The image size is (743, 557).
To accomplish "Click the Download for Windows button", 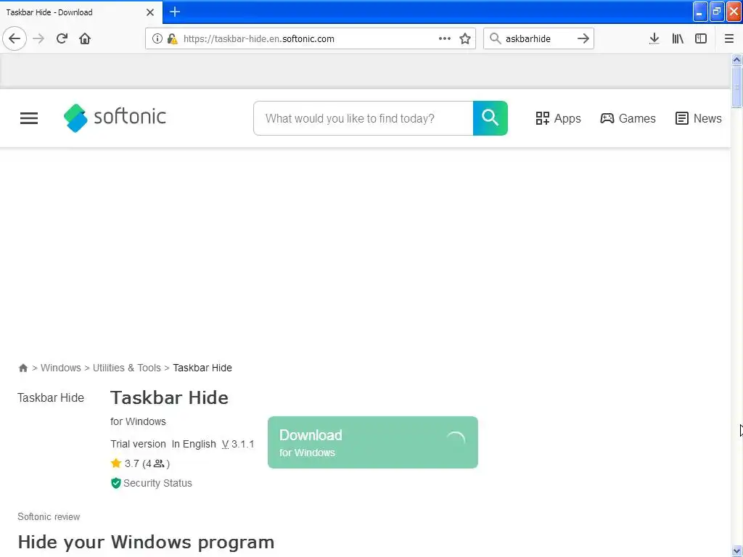I will tap(373, 442).
